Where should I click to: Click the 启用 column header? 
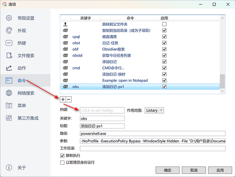click(x=164, y=18)
